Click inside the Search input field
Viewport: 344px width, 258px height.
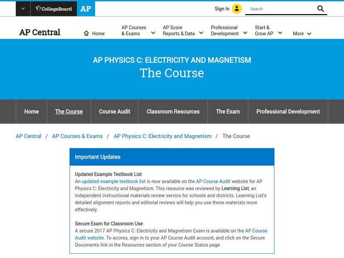point(275,9)
